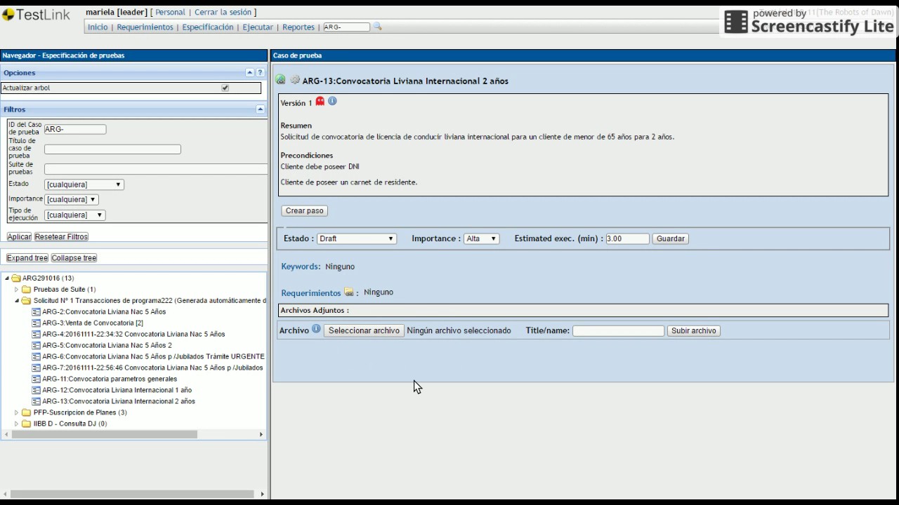Click the Título de caso de prueba input
Screen dimensions: 899x505
click(112, 149)
